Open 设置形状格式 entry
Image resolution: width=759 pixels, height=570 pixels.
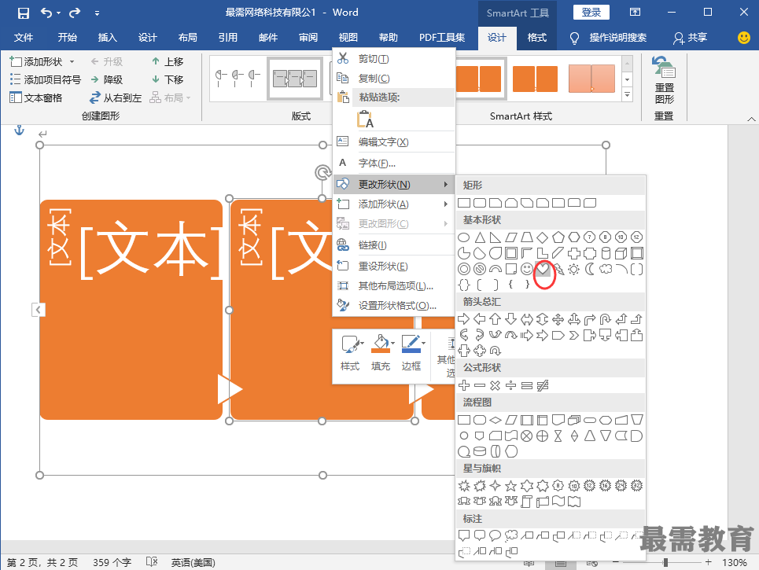pyautogui.click(x=394, y=306)
